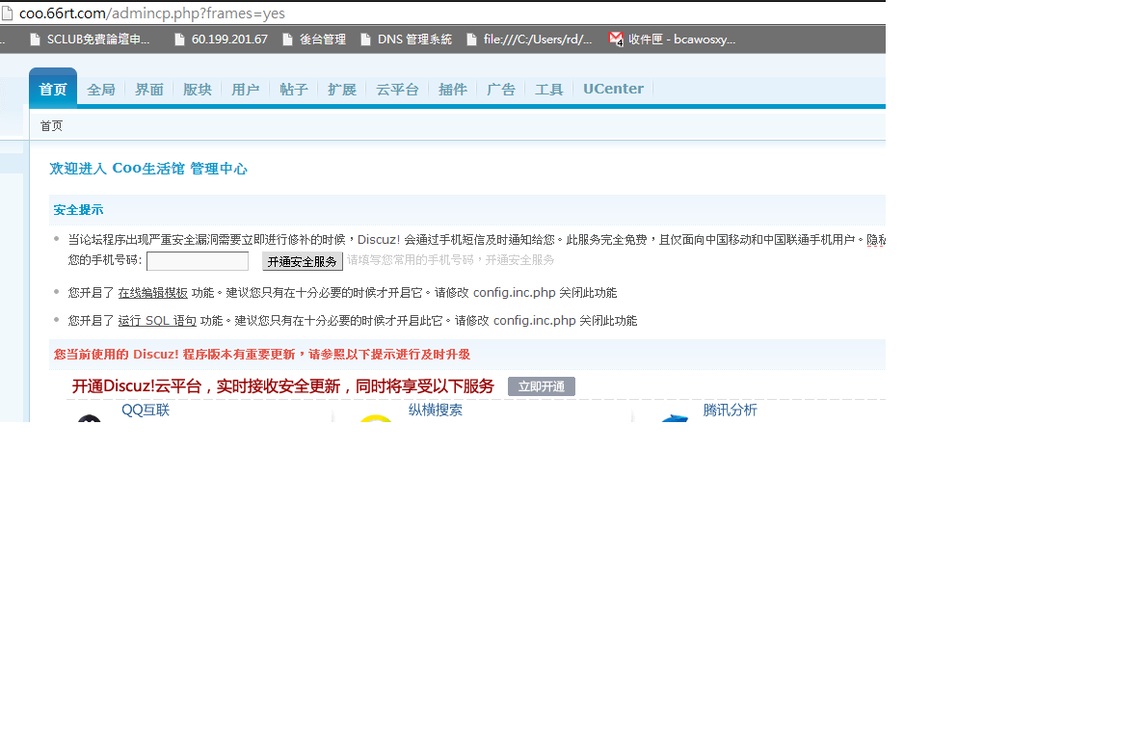Open the 用户 tab
Viewport: 1143px width, 743px height.
tap(246, 89)
